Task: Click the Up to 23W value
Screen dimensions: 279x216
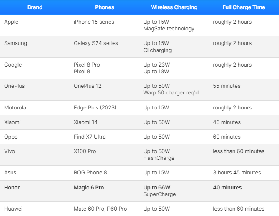Action: tap(157, 65)
